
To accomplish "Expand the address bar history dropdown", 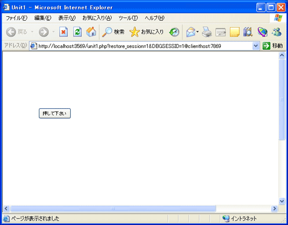I will [256, 46].
